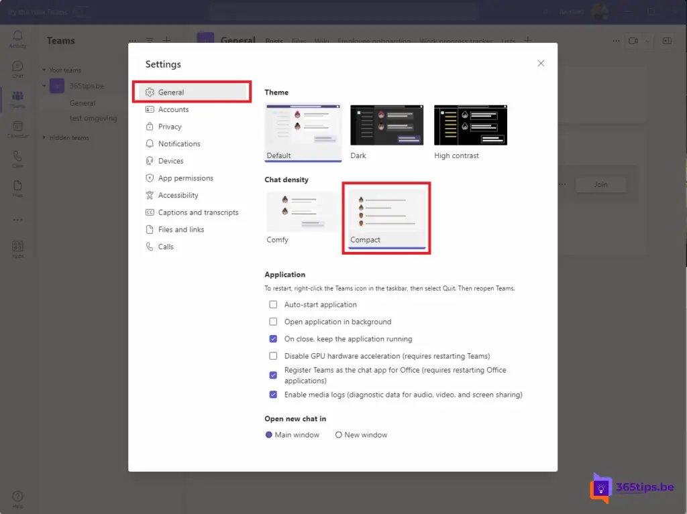
Task: Enable Open application in background checkbox
Action: 274,322
